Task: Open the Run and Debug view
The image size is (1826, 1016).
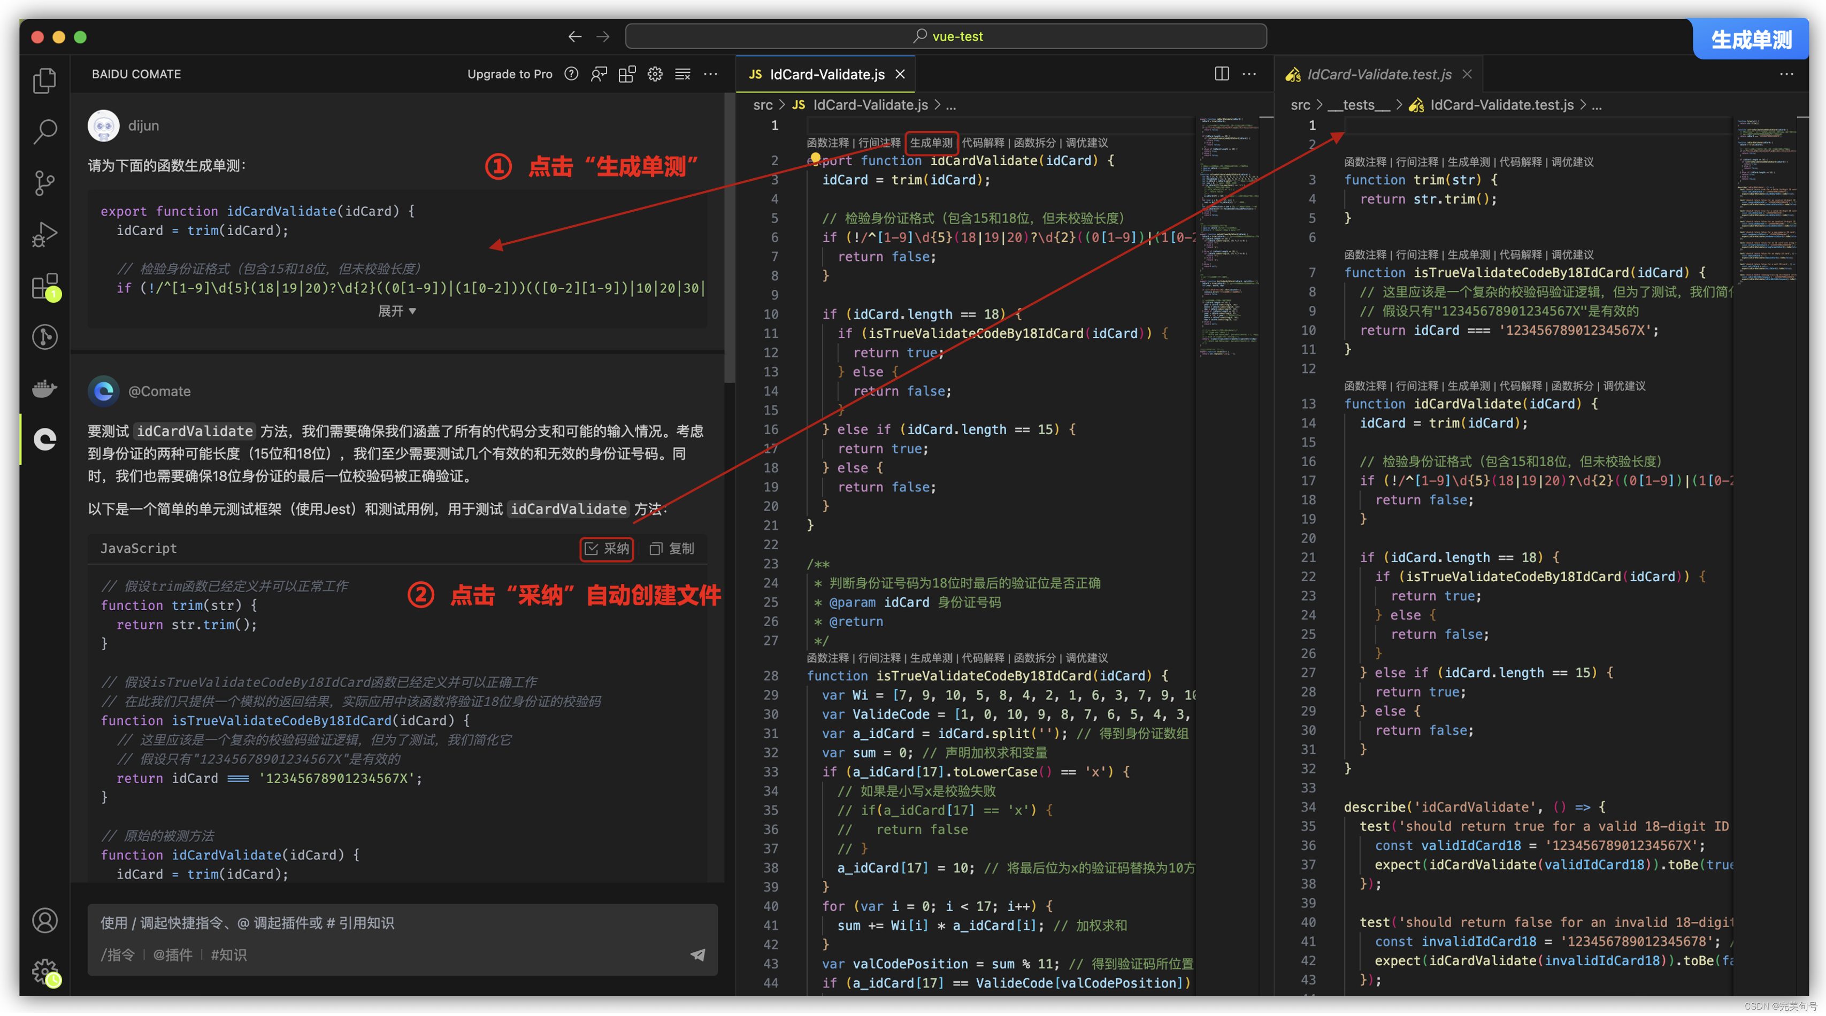Action: click(44, 235)
